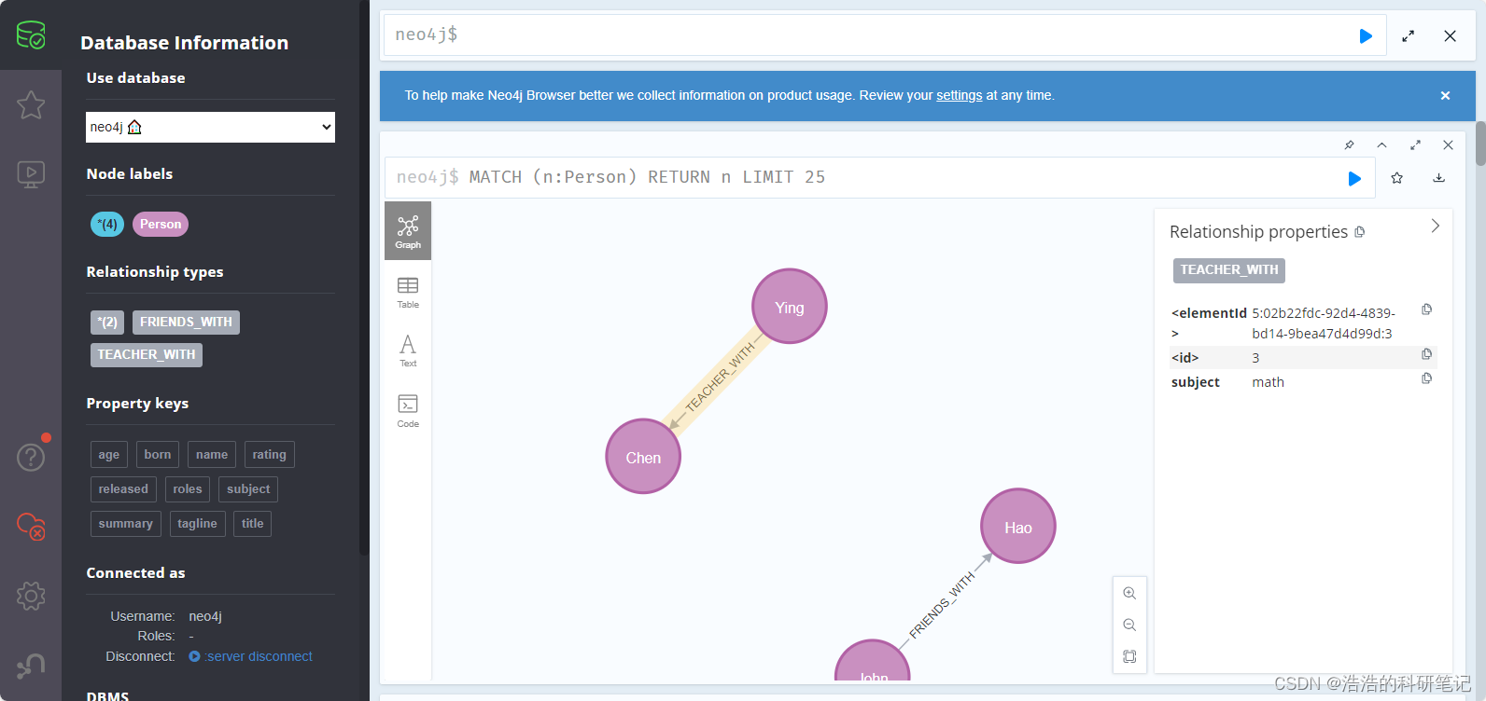Switch to Code view tab

click(x=408, y=410)
